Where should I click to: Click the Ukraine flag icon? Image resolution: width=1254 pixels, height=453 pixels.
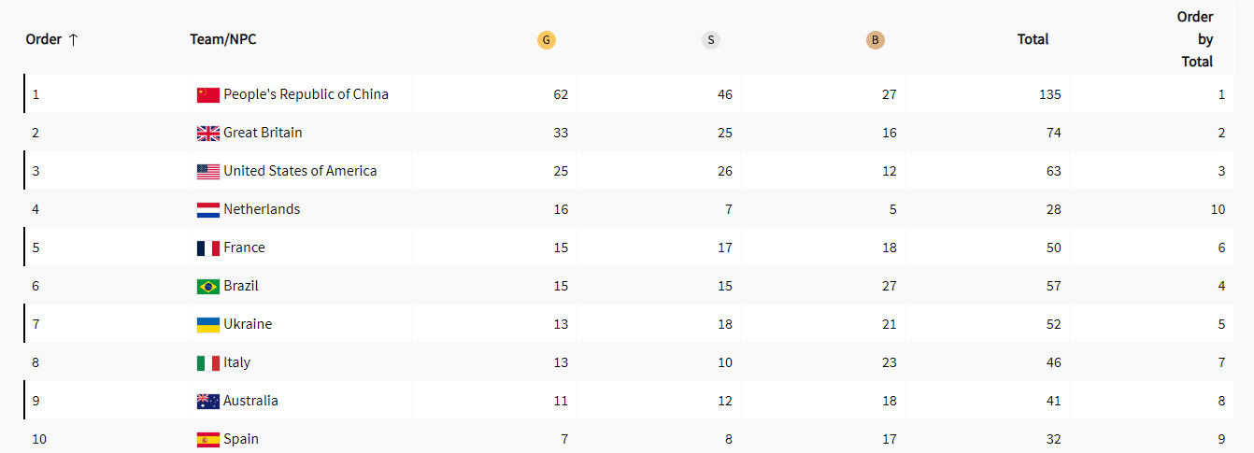pyautogui.click(x=208, y=325)
